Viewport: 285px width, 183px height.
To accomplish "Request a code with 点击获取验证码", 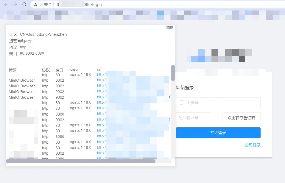I will pyautogui.click(x=241, y=118).
